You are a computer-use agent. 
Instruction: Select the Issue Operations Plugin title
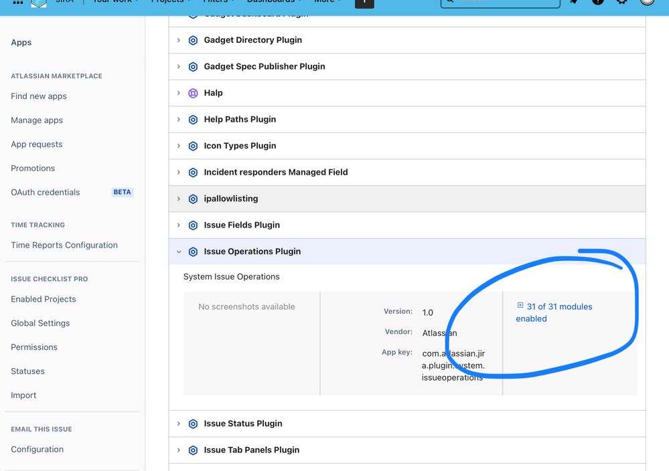[x=252, y=252]
